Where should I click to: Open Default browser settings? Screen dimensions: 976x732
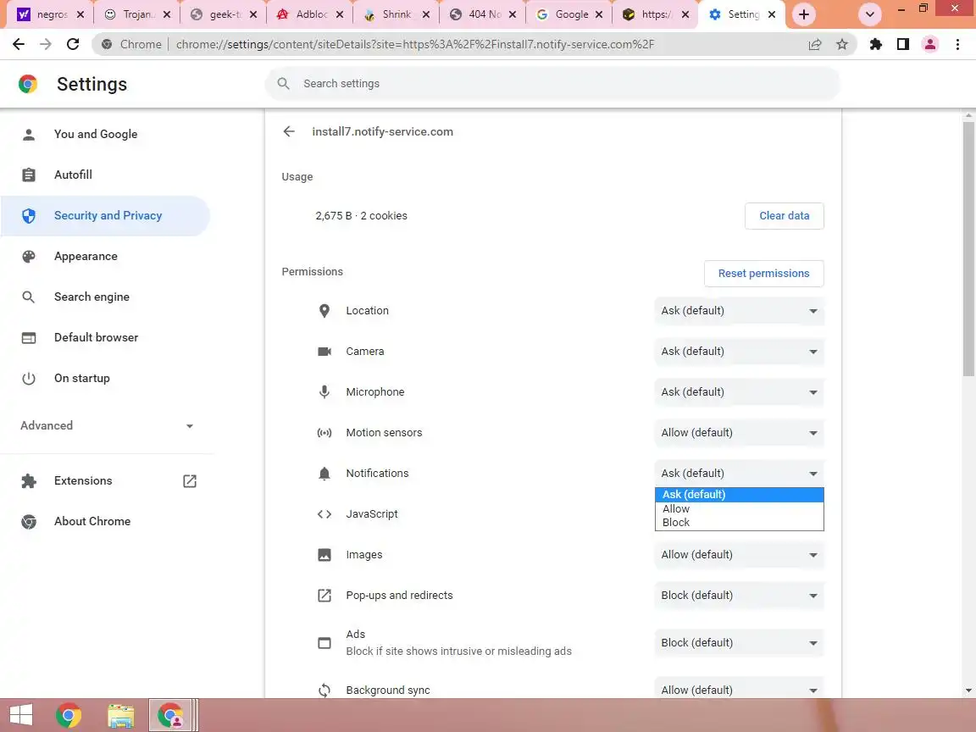pos(106,338)
